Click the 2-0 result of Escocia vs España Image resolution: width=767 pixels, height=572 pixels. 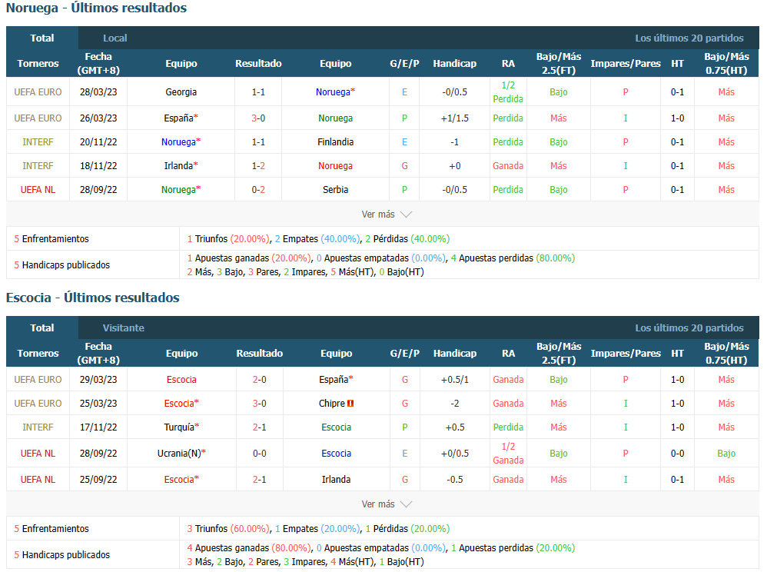[x=260, y=380]
